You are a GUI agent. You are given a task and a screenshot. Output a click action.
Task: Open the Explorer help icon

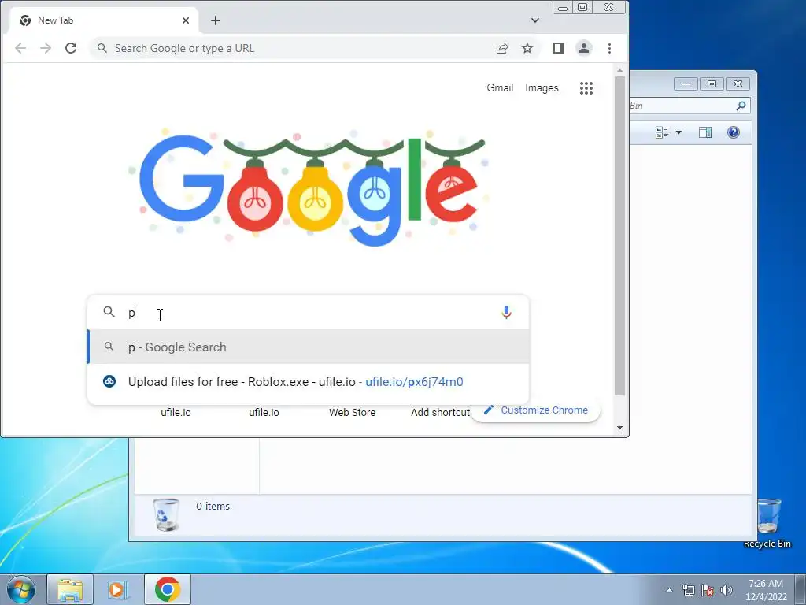click(x=734, y=132)
